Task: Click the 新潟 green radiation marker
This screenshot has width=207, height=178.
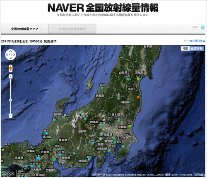Action: [102, 88]
